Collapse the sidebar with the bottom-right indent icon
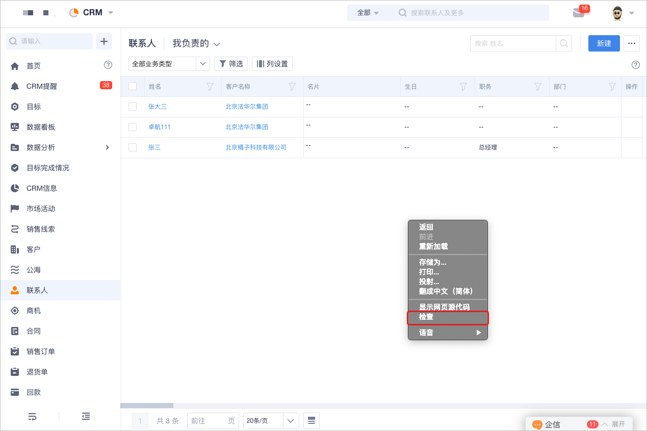 click(x=86, y=416)
